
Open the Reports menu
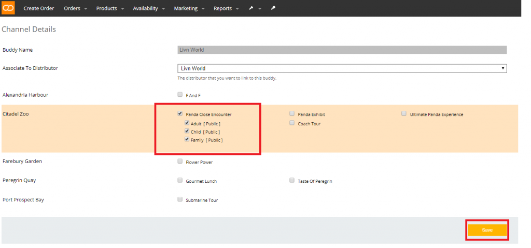226,8
